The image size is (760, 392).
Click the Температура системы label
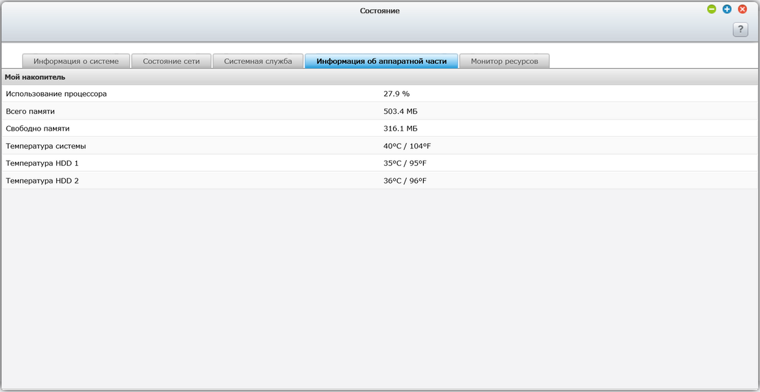click(x=46, y=146)
